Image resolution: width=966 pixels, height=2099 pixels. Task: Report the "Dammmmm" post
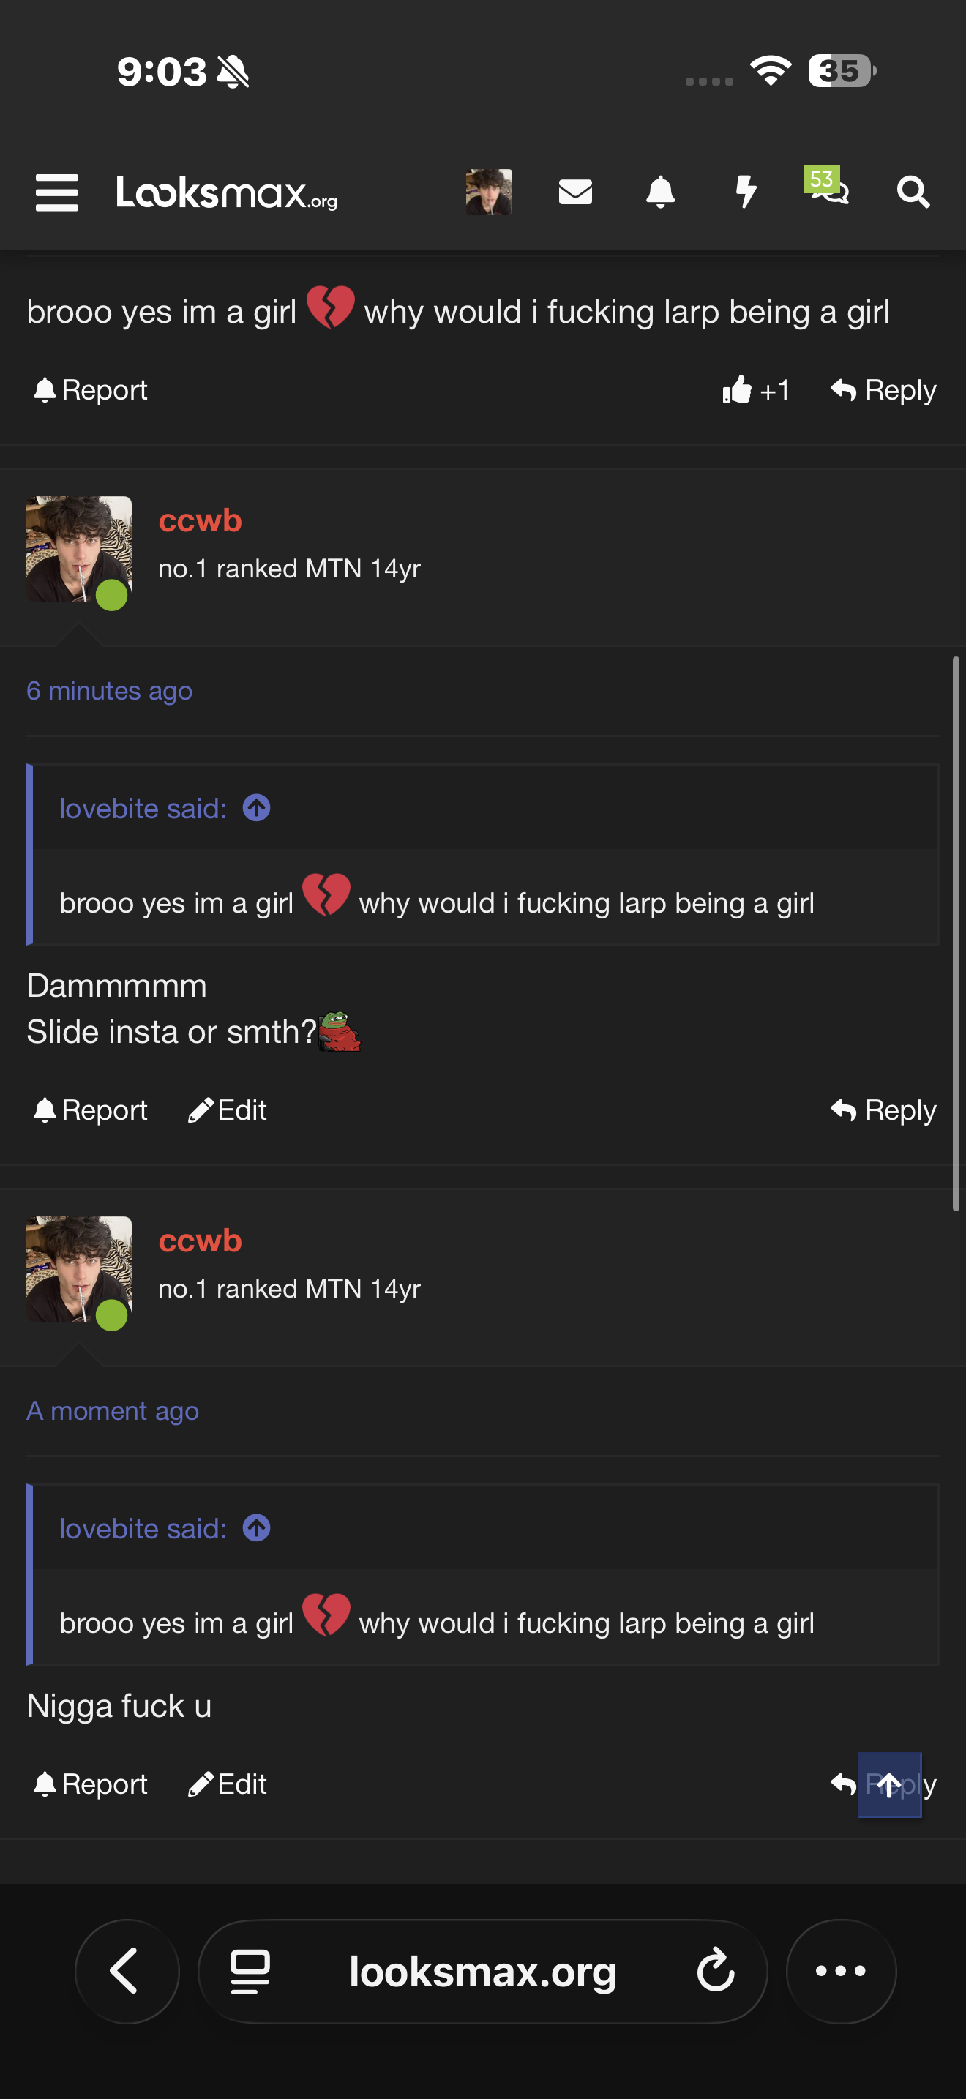click(x=91, y=1110)
